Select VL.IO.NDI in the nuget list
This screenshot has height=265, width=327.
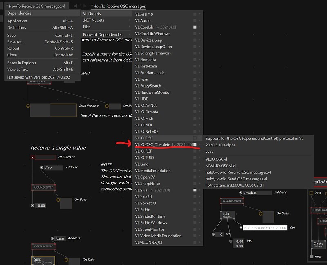pos(168,125)
